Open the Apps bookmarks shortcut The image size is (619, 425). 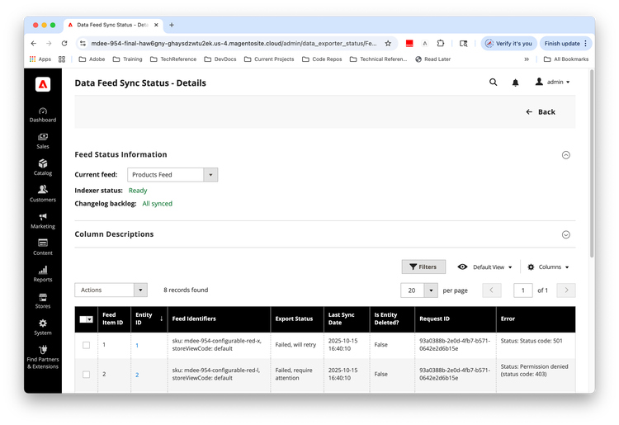click(x=40, y=59)
